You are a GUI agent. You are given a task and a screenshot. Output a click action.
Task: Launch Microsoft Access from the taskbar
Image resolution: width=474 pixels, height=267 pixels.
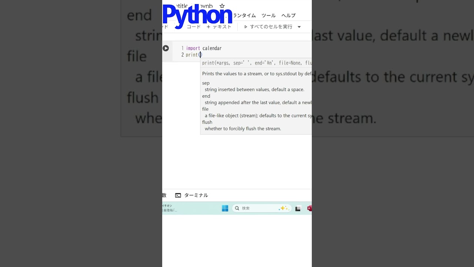(x=309, y=208)
